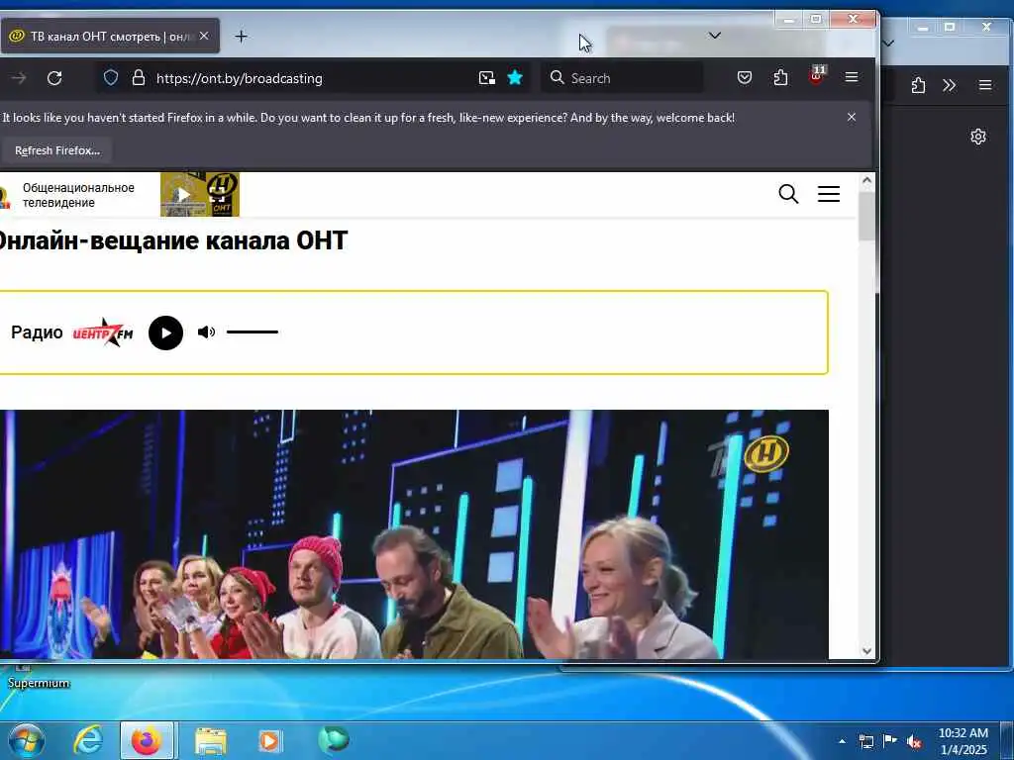Open the site hamburger menu
The width and height of the screenshot is (1014, 760).
point(829,194)
